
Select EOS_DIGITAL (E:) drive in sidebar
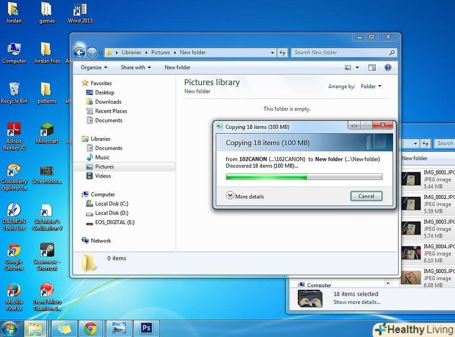point(114,222)
